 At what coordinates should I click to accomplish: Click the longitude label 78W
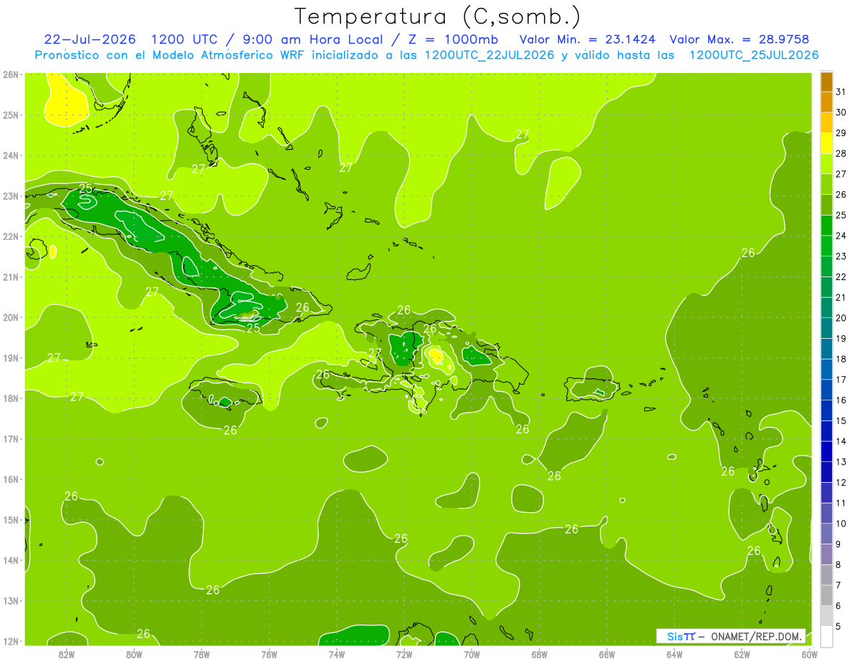201,654
